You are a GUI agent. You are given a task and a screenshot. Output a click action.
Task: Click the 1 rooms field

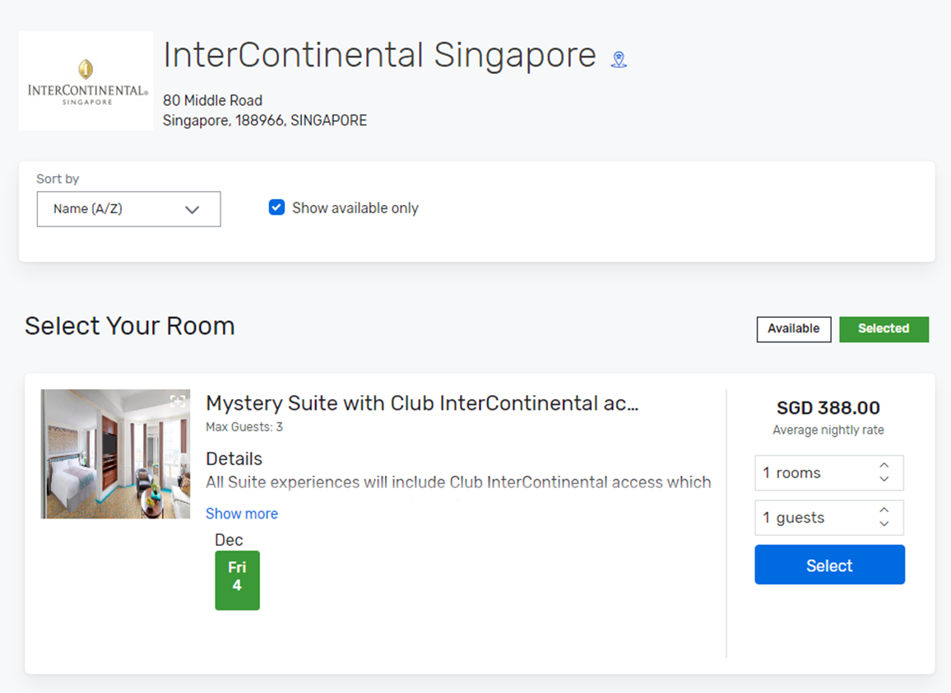tap(829, 472)
